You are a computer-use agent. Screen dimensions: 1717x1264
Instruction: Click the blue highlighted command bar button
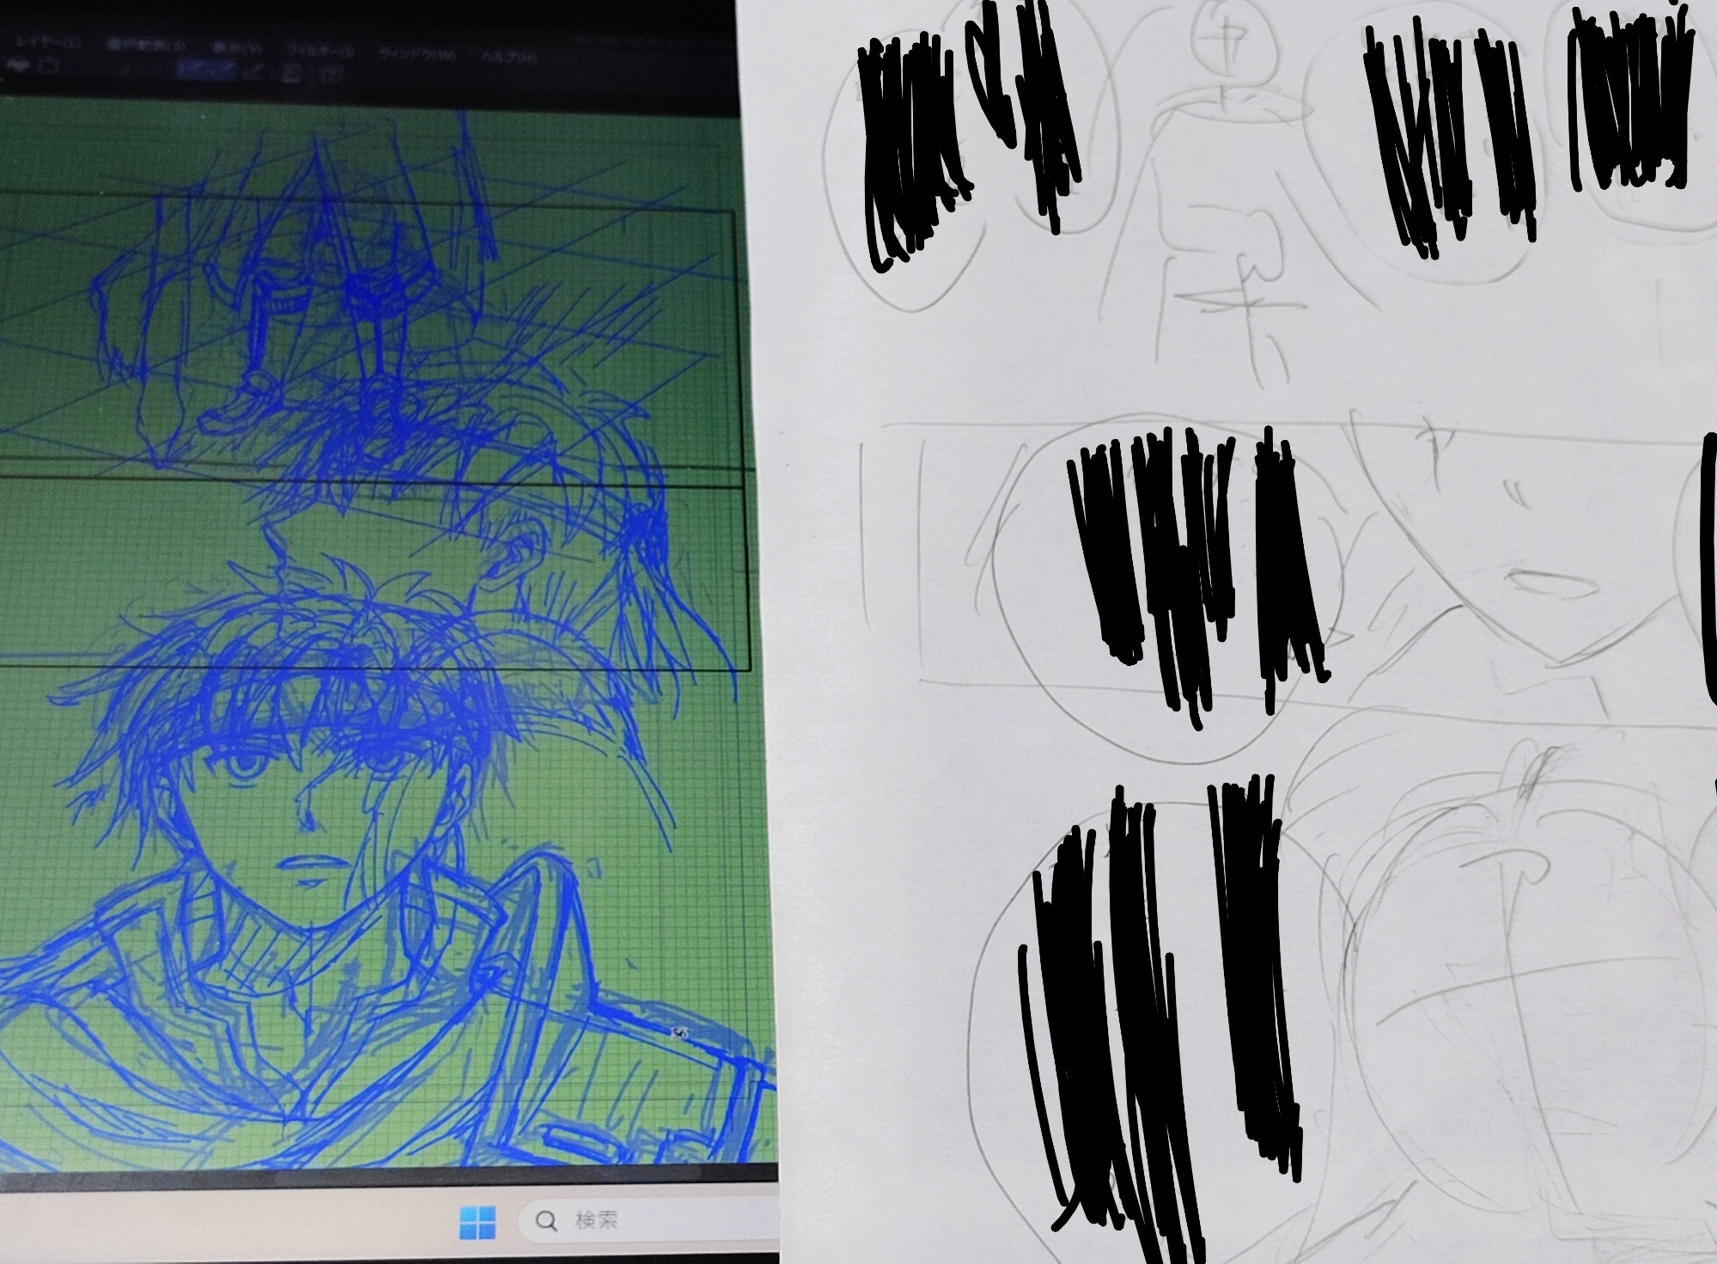tap(208, 70)
